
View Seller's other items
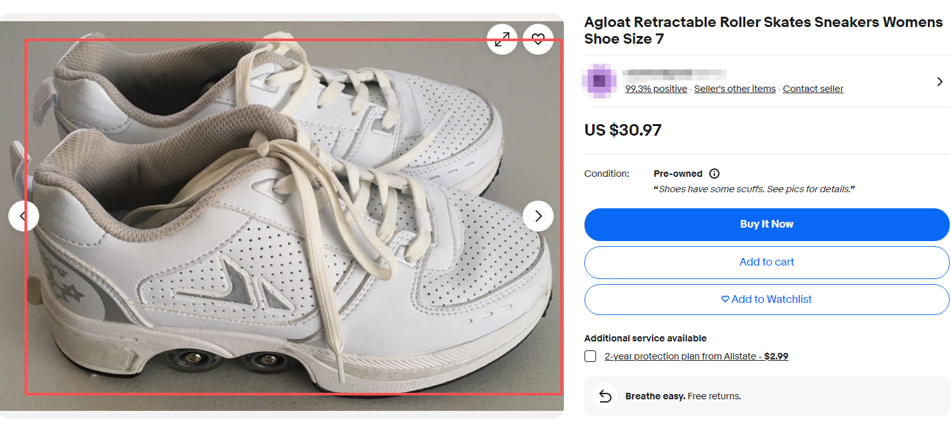(735, 89)
